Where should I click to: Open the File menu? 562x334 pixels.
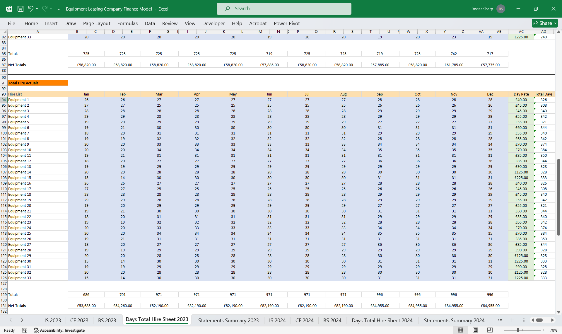tap(11, 23)
